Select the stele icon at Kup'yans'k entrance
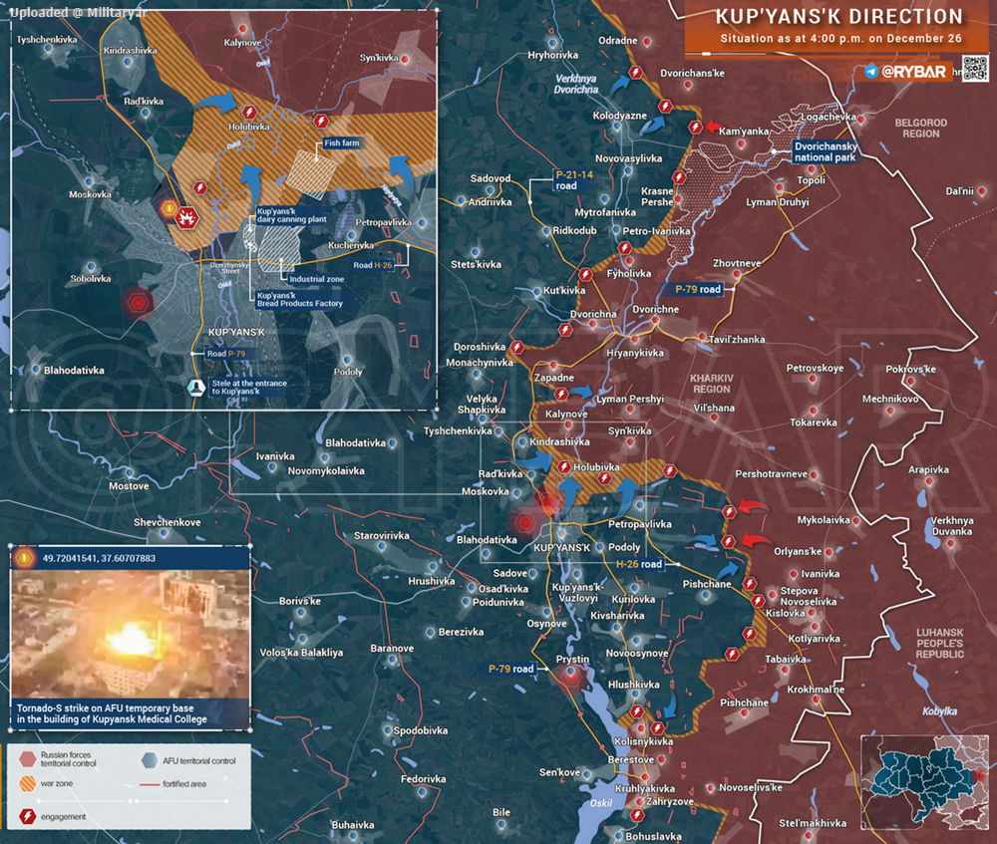This screenshot has height=844, width=997. click(196, 387)
